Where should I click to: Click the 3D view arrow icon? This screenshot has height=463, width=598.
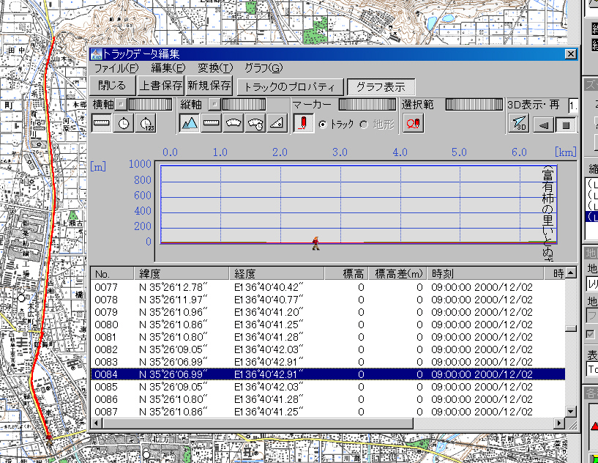(x=518, y=125)
